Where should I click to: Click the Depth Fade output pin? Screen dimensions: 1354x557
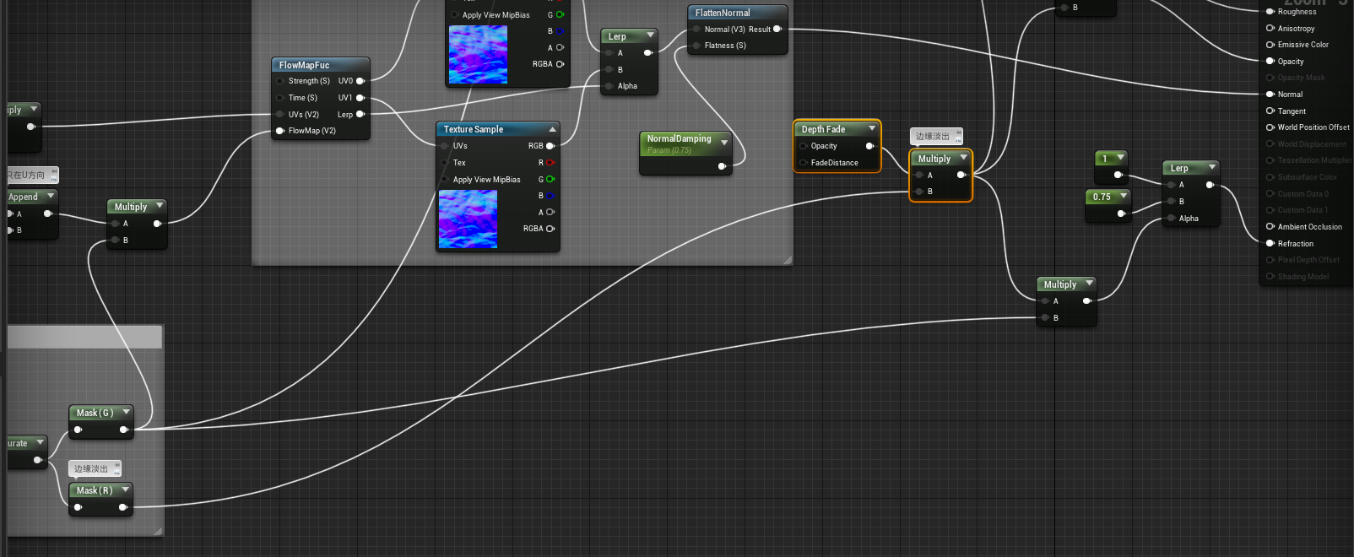(x=869, y=146)
